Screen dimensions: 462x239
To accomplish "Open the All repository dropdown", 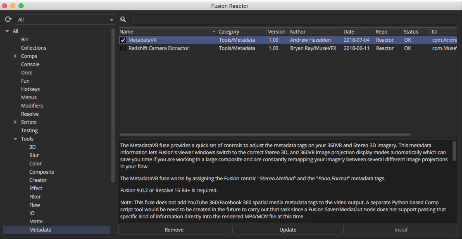I will [65, 20].
